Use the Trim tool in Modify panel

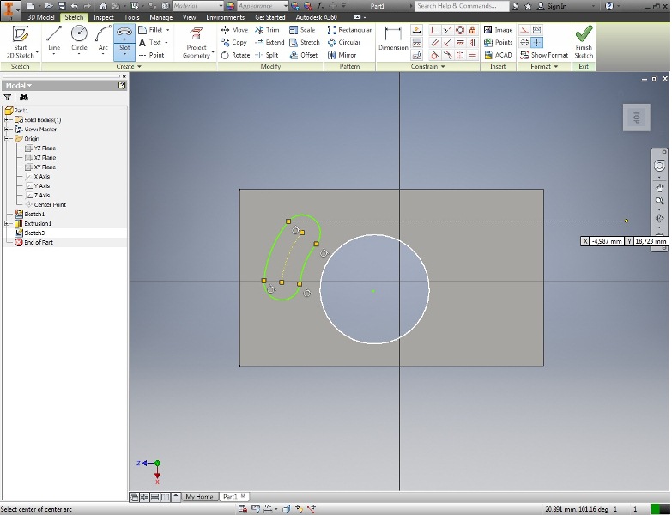click(x=267, y=30)
